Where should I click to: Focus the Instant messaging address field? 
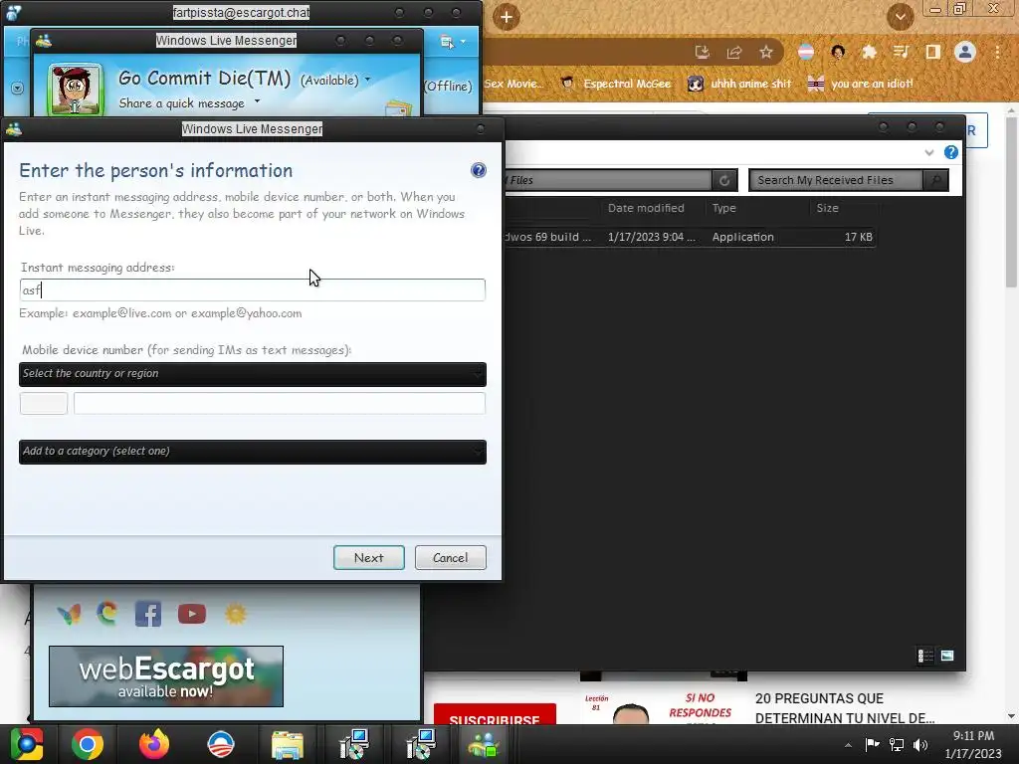252,289
